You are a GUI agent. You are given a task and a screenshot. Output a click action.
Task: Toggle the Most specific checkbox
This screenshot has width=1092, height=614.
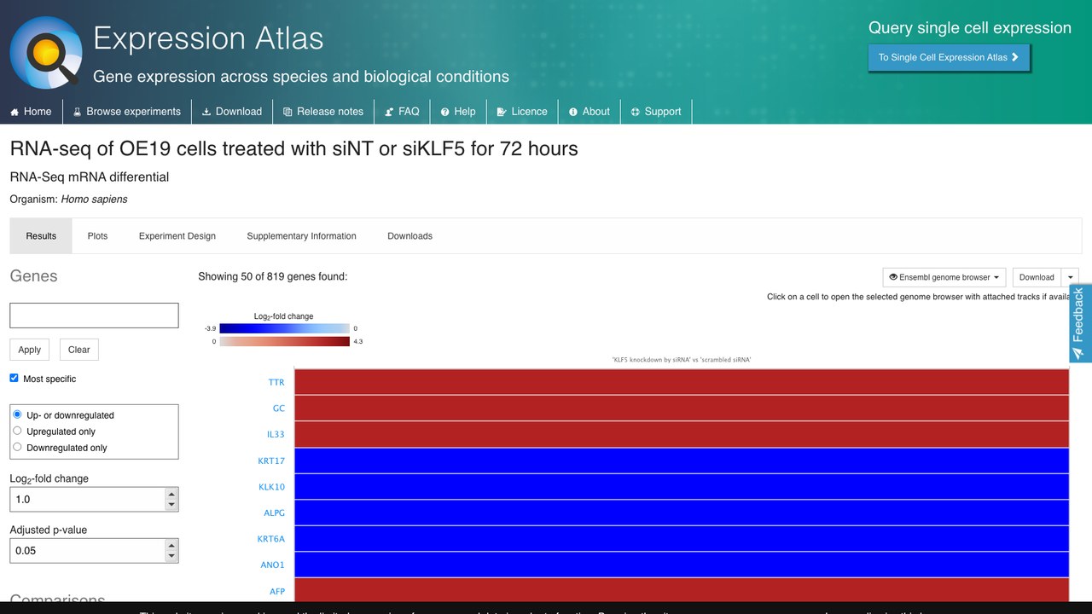pyautogui.click(x=14, y=378)
